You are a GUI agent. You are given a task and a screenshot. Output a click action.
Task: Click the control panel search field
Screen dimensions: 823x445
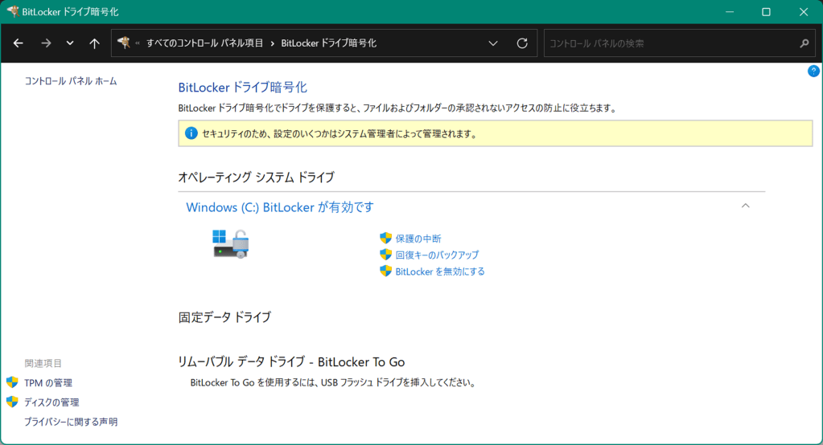pos(668,43)
